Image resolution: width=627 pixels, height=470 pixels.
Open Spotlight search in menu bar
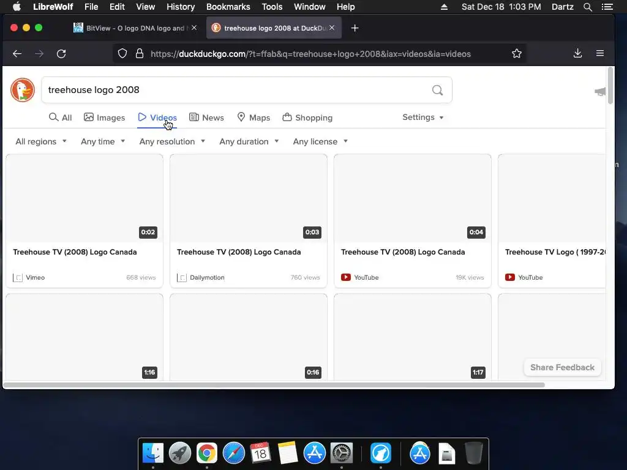point(587,7)
